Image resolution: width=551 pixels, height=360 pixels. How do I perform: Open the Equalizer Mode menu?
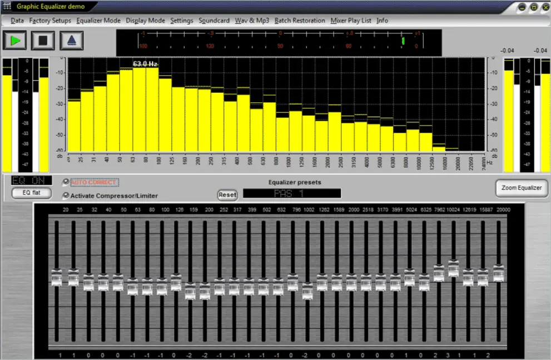98,21
